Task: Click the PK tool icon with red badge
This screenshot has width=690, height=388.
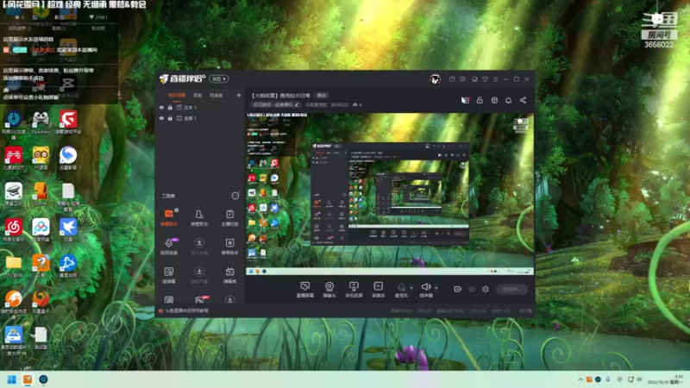Action: pyautogui.click(x=199, y=300)
